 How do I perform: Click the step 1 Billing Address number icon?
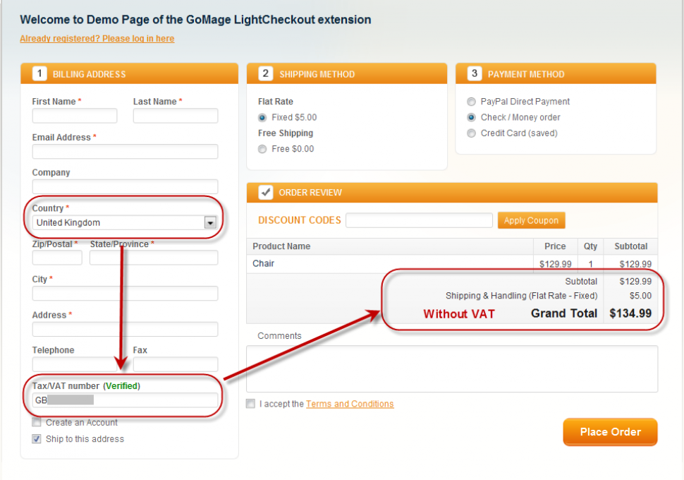coord(39,74)
